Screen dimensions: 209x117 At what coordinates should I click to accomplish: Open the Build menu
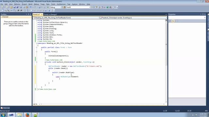tap(30, 4)
